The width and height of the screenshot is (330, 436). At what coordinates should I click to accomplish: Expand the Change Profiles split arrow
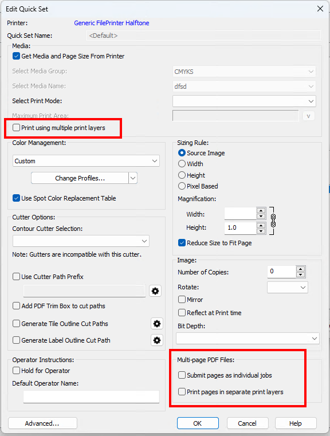pyautogui.click(x=133, y=178)
